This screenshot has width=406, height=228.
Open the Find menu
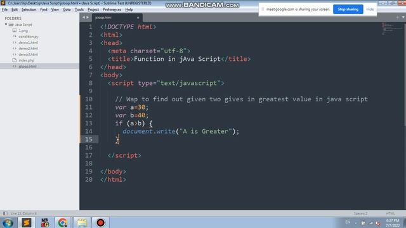44,9
